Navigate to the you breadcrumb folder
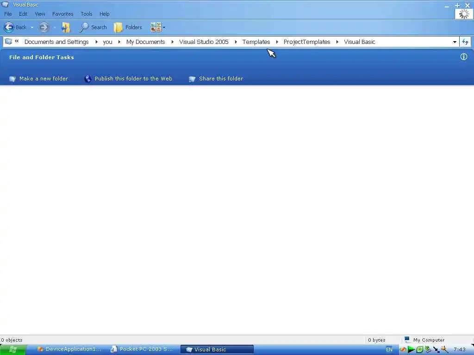Image resolution: width=474 pixels, height=355 pixels. point(107,42)
